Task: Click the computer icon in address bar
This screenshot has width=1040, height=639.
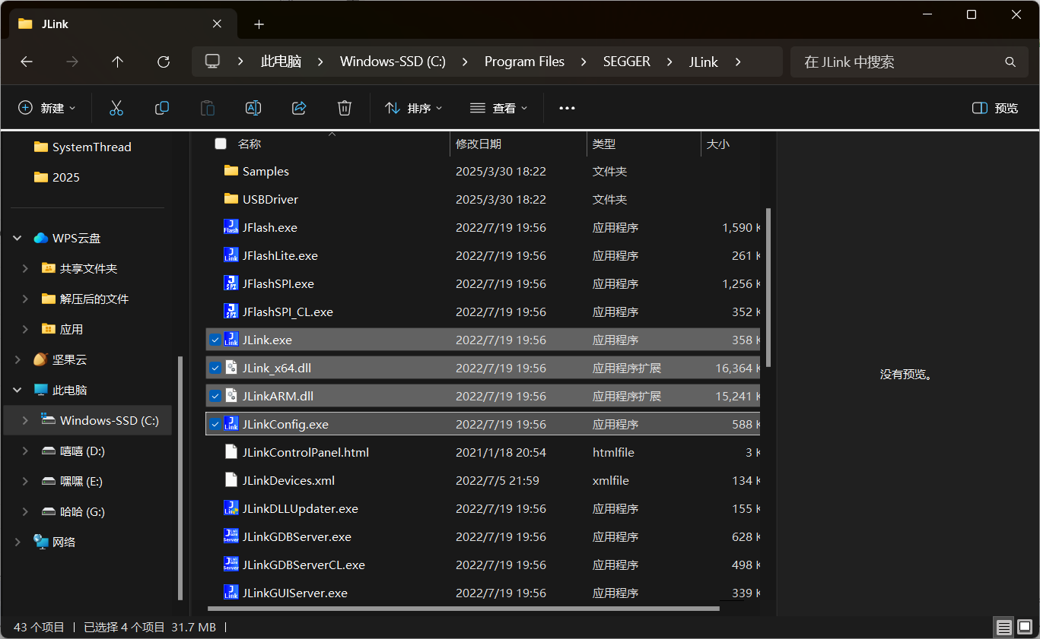Action: tap(213, 62)
